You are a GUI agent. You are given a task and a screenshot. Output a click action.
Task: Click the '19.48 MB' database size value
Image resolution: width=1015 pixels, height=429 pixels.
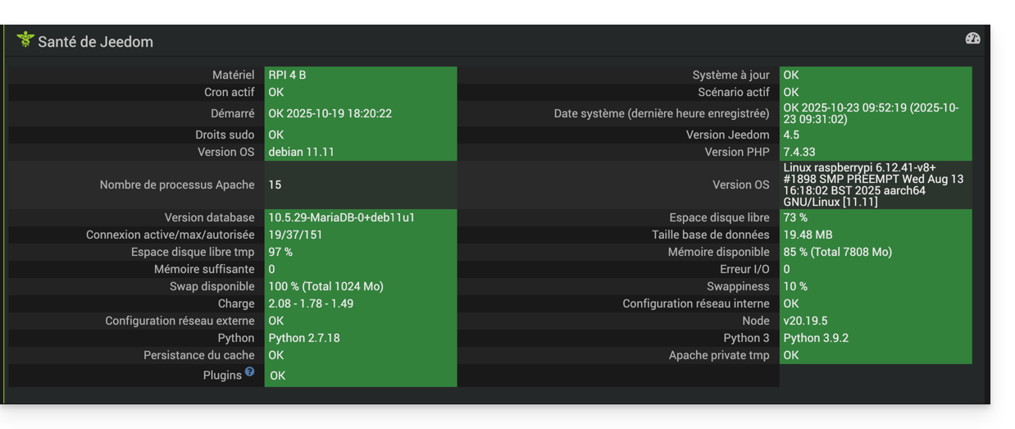pyautogui.click(x=808, y=235)
